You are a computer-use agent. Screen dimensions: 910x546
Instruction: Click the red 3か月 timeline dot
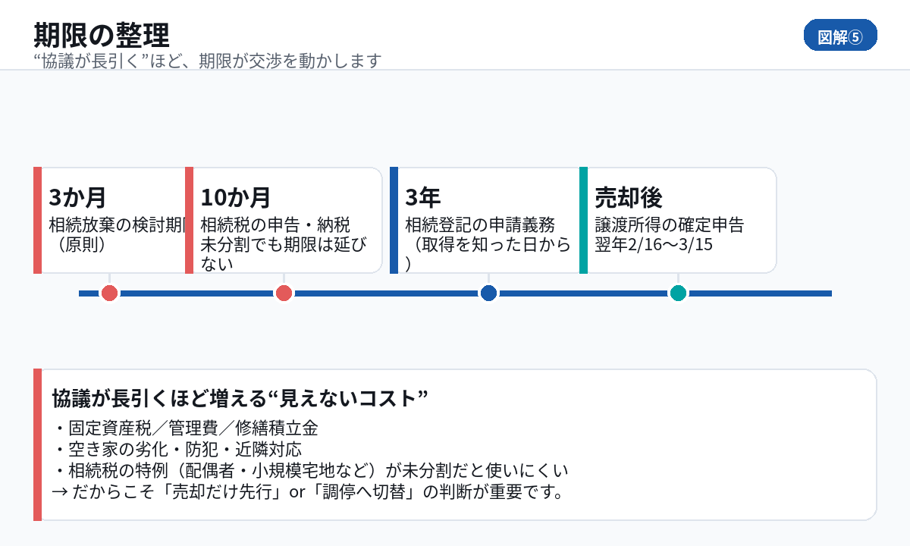110,293
